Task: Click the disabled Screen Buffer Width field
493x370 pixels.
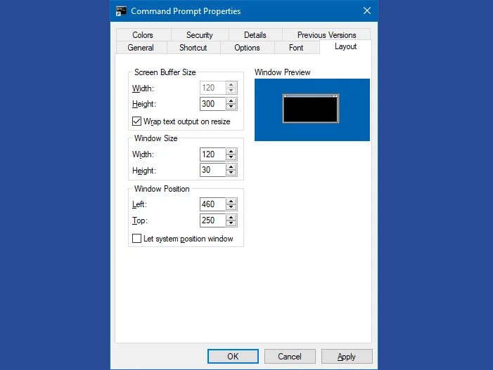Action: [x=213, y=88]
